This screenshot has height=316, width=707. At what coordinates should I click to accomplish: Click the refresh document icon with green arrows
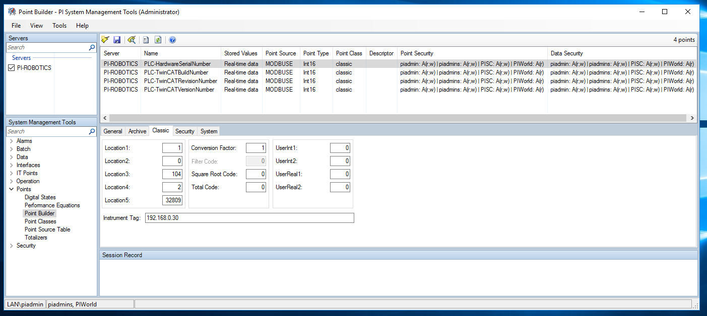tap(158, 40)
